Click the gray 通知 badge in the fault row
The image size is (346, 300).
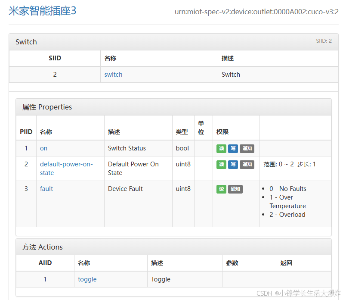[235, 189]
